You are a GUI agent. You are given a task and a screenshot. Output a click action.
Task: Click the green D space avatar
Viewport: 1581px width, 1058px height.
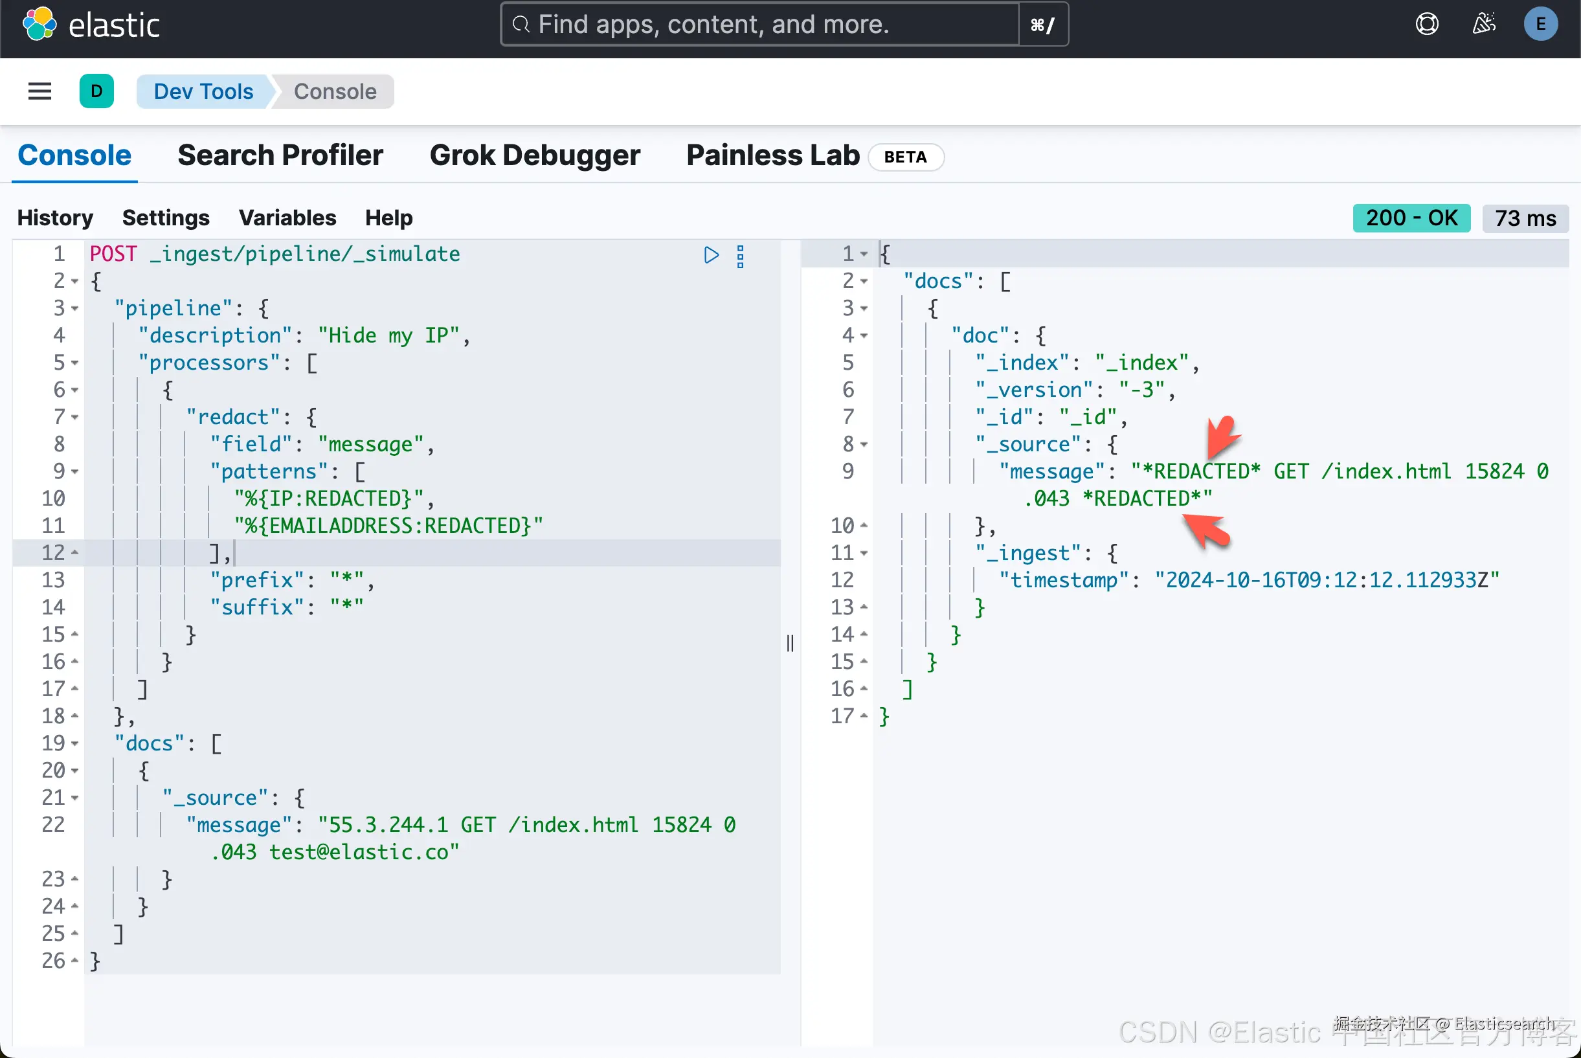[x=96, y=91]
